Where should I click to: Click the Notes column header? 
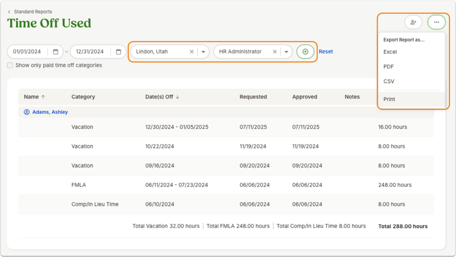coord(352,97)
